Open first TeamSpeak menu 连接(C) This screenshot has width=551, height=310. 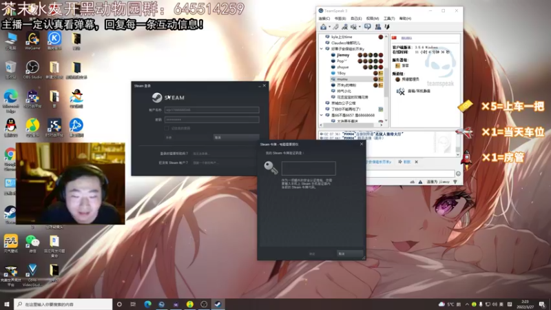[x=324, y=19]
